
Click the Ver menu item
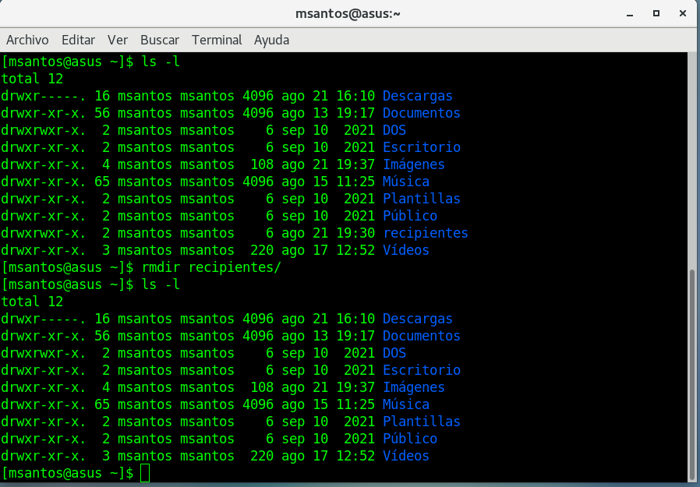point(118,40)
